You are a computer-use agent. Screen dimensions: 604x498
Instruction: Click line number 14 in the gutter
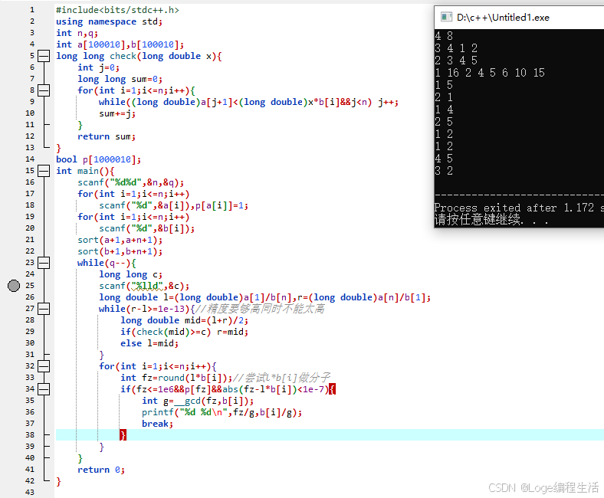[x=30, y=159]
